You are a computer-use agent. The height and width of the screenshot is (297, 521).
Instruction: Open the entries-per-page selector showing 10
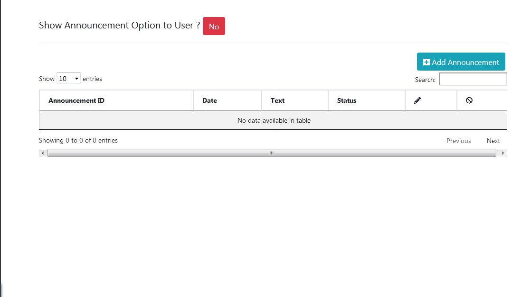69,79
